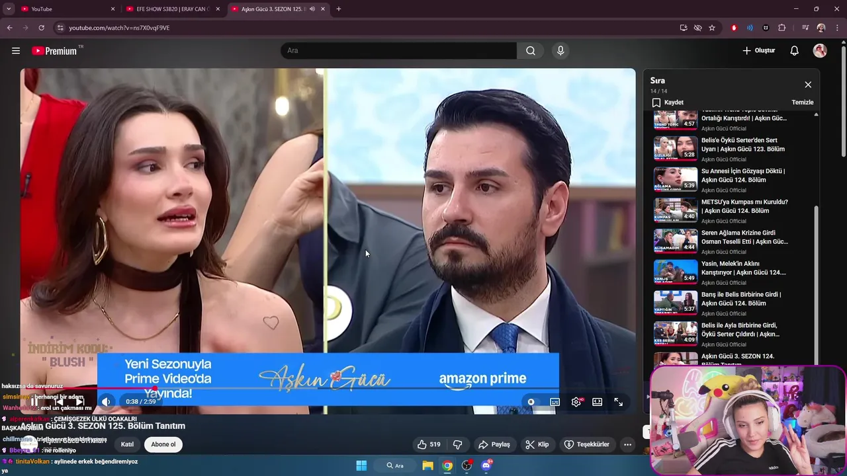Like the video with 519 likes
Screen dimensions: 847x476
point(429,444)
